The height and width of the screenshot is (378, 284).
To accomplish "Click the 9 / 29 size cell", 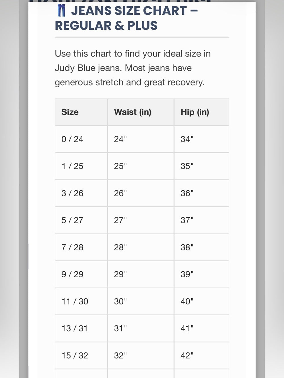I will click(81, 274).
